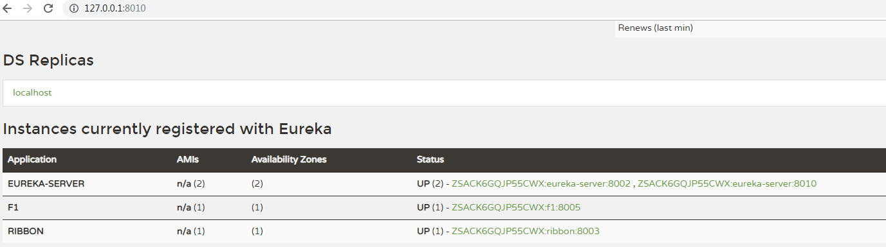Click the site info icon in address bar
Screen dimensions: 886x247
(x=73, y=8)
